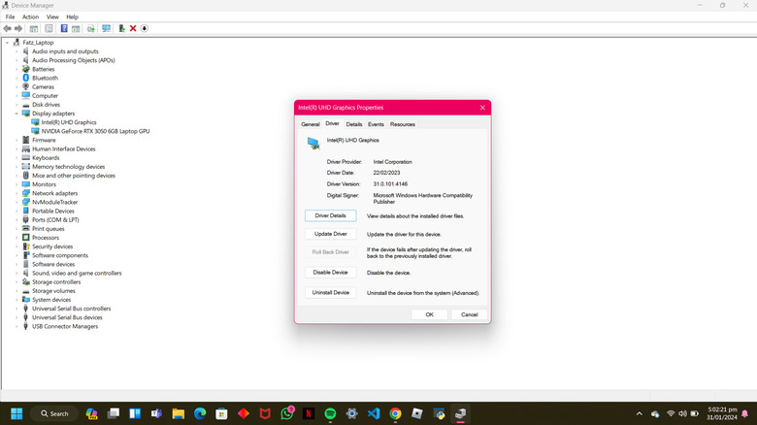Click the Batteries category icon in the tree
This screenshot has width=757, height=425.
26,69
